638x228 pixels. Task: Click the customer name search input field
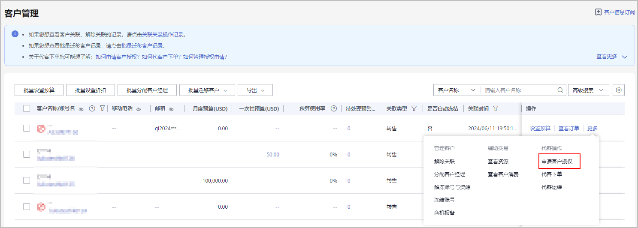click(519, 90)
